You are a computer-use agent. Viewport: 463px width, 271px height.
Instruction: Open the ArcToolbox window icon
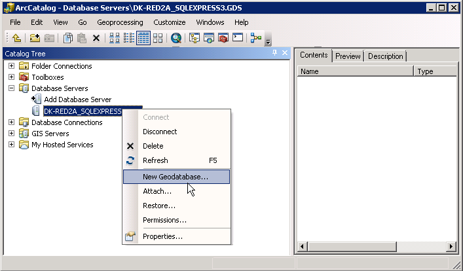(223, 38)
